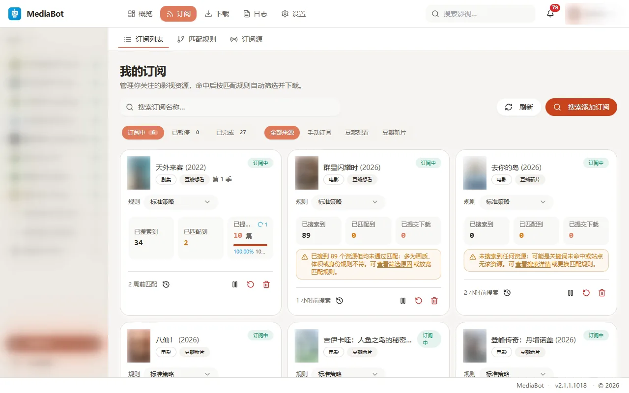Filter by 手动订阅 source
The width and height of the screenshot is (629, 393).
(319, 133)
